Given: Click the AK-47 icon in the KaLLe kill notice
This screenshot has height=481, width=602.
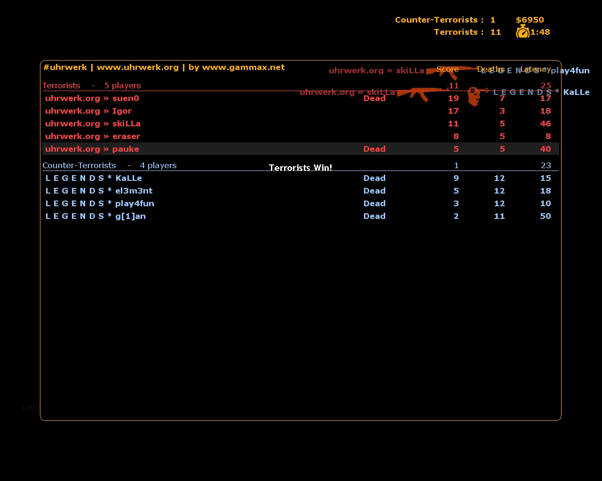Looking at the screenshot, I should (x=421, y=93).
